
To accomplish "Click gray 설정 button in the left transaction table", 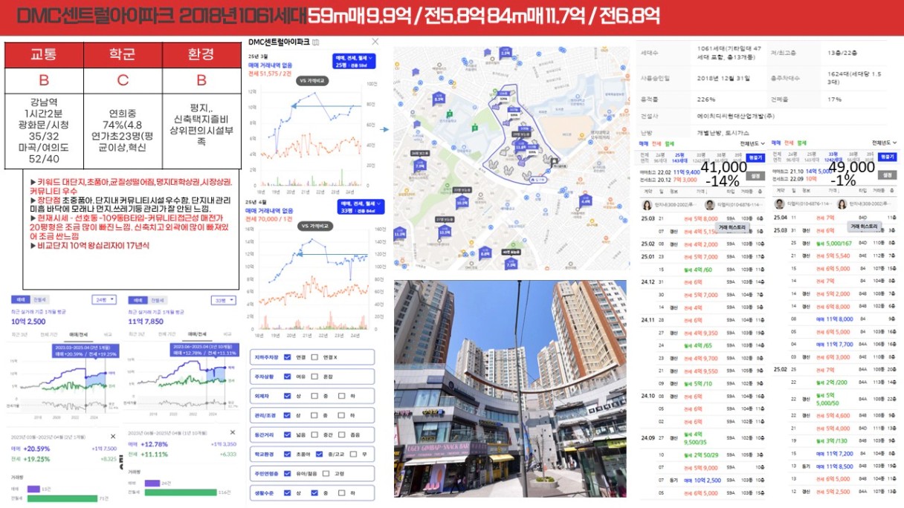I will (755, 175).
